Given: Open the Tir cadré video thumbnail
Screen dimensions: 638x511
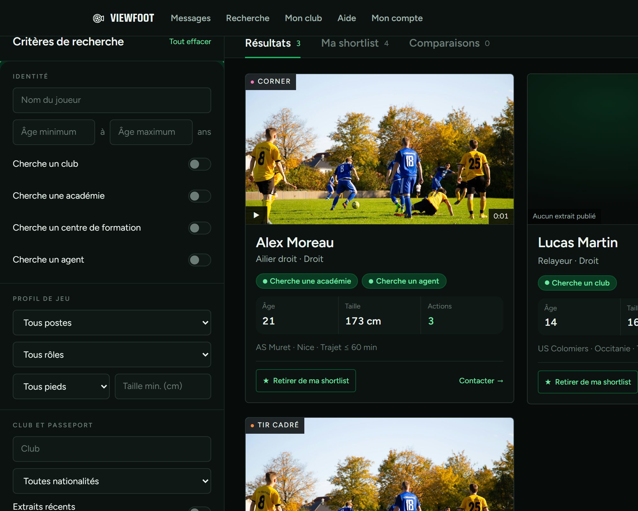Looking at the screenshot, I should click(379, 464).
